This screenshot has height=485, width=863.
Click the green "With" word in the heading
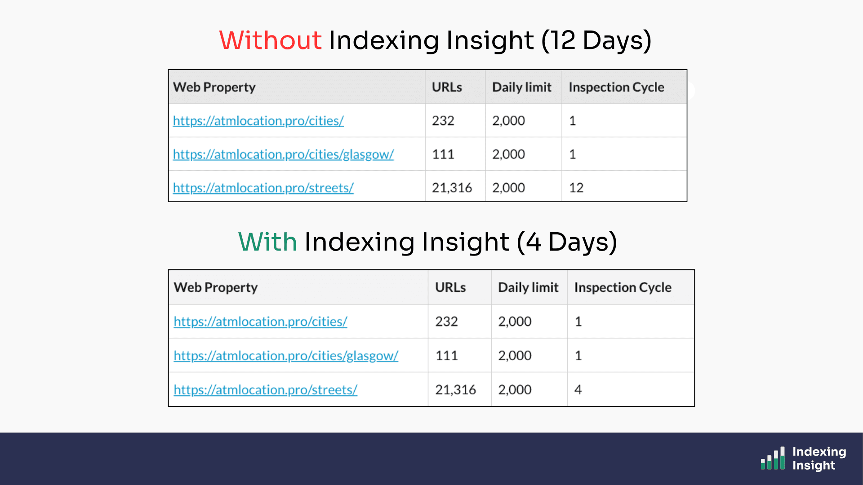[x=267, y=242]
